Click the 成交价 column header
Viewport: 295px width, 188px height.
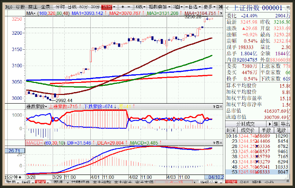point(248,130)
